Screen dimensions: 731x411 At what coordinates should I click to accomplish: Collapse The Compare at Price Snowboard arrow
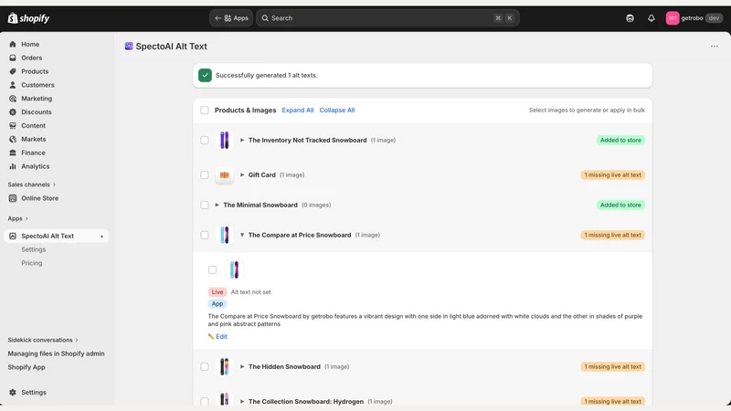coord(242,235)
